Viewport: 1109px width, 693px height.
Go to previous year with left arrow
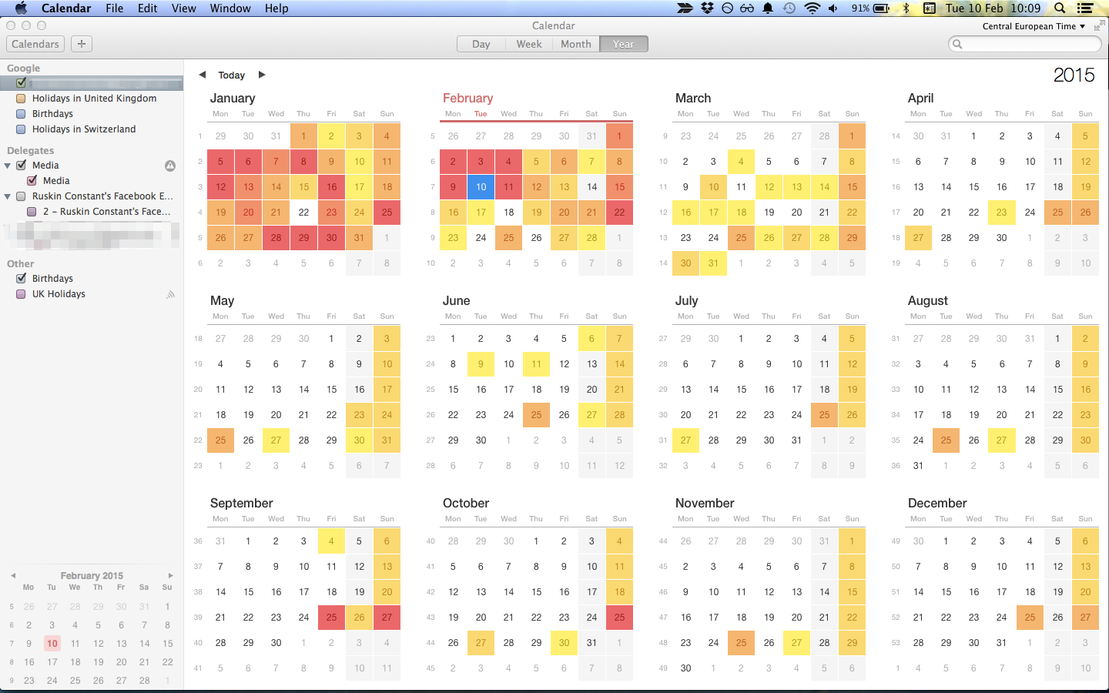[x=203, y=75]
